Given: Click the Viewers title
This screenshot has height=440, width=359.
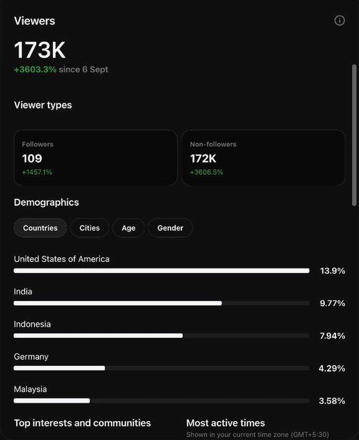Looking at the screenshot, I should [35, 21].
